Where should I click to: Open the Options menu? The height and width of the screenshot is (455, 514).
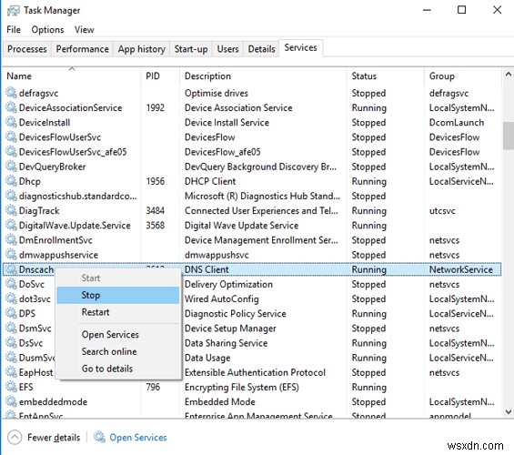click(47, 29)
